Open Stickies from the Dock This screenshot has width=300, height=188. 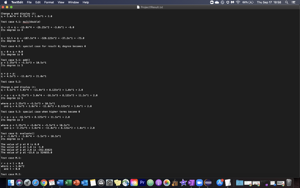117,183
